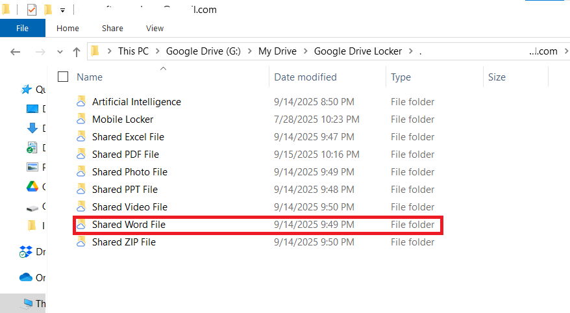
Task: Click the Dropbox icon in navigation pane
Action: (27, 252)
